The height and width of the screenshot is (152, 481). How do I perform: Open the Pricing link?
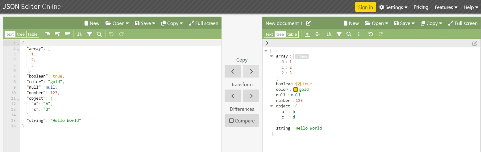pos(421,7)
